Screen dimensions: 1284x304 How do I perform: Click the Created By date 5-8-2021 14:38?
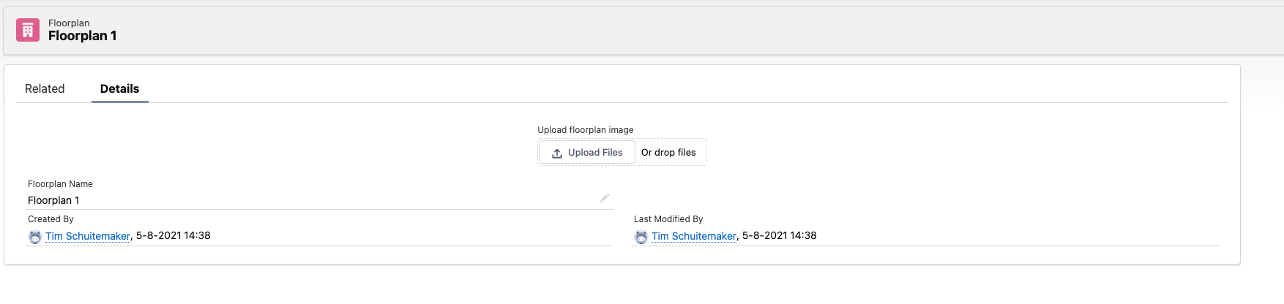tap(173, 235)
